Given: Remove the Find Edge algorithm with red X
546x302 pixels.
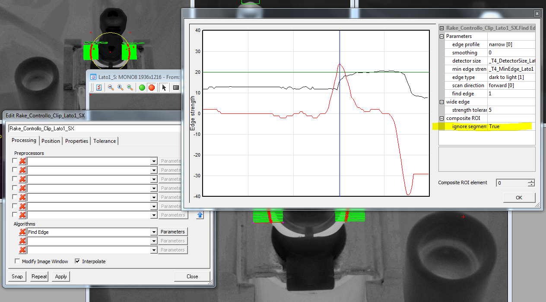Looking at the screenshot, I should pyautogui.click(x=22, y=232).
